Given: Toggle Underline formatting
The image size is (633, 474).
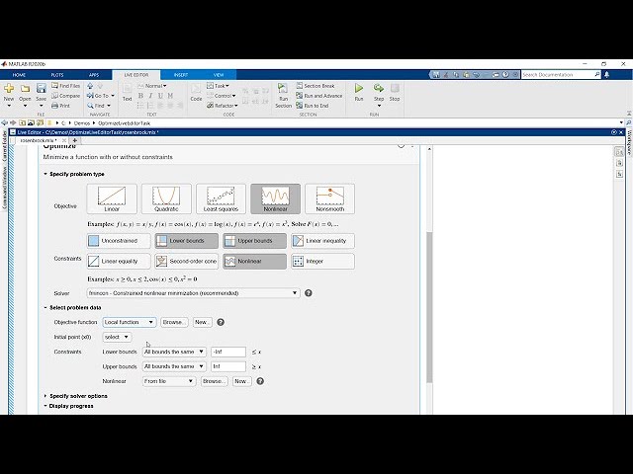Looking at the screenshot, I should click(x=160, y=96).
